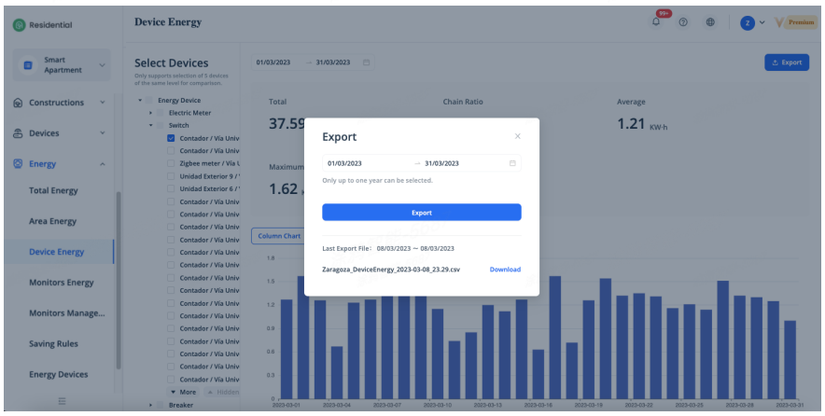Click the blue Export button in dialog
825x416 pixels.
(x=422, y=213)
